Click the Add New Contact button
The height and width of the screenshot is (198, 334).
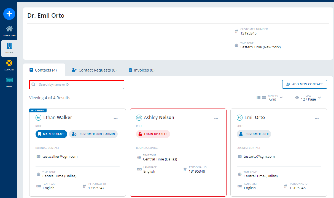(305, 84)
